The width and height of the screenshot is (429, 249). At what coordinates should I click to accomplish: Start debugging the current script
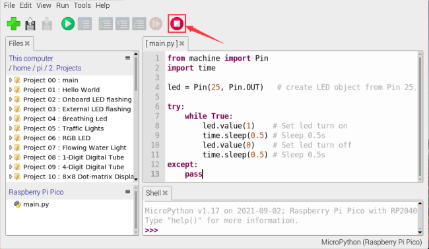pyautogui.click(x=85, y=24)
